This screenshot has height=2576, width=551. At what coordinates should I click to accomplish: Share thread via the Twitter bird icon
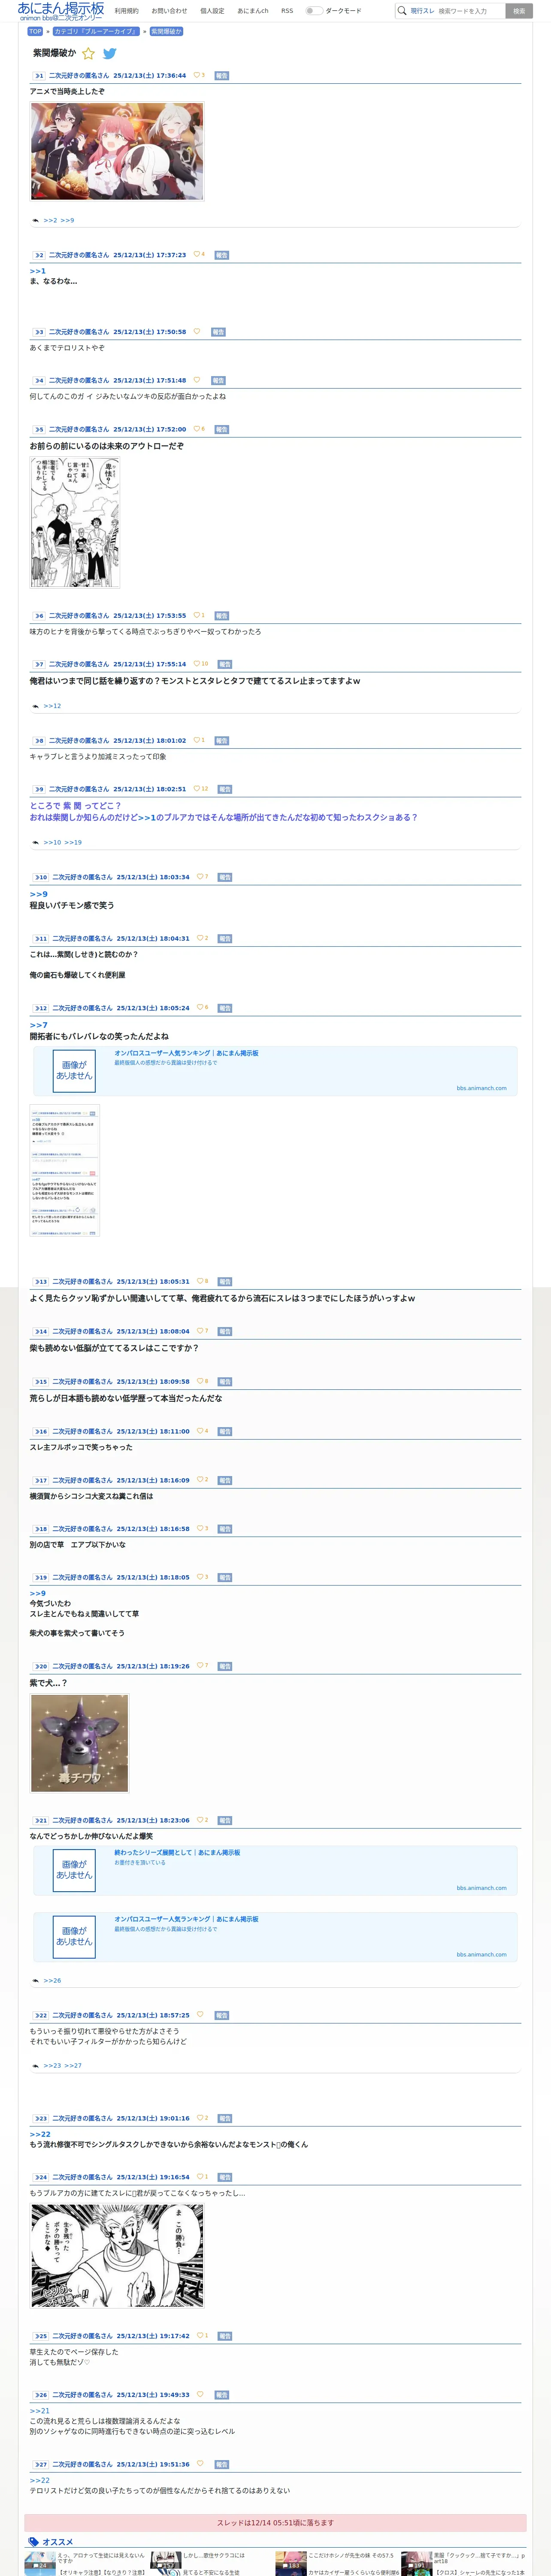click(110, 54)
